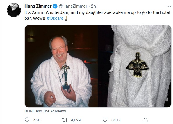Open the Hans Zimmer display name

38,6
